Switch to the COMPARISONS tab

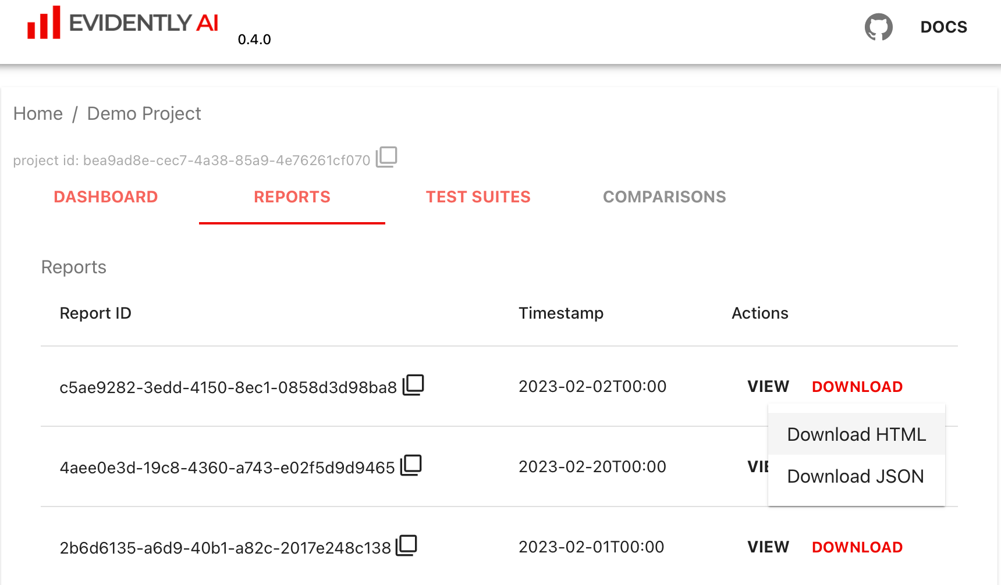pyautogui.click(x=665, y=197)
